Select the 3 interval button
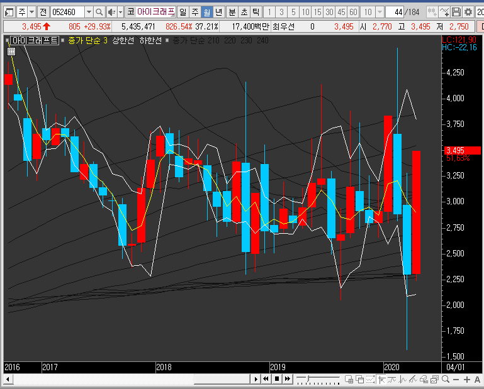484x389 pixels. (281, 13)
